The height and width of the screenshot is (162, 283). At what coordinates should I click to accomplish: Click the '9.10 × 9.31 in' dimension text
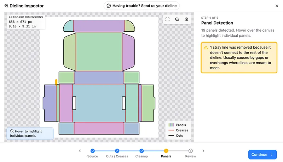coord(22,26)
